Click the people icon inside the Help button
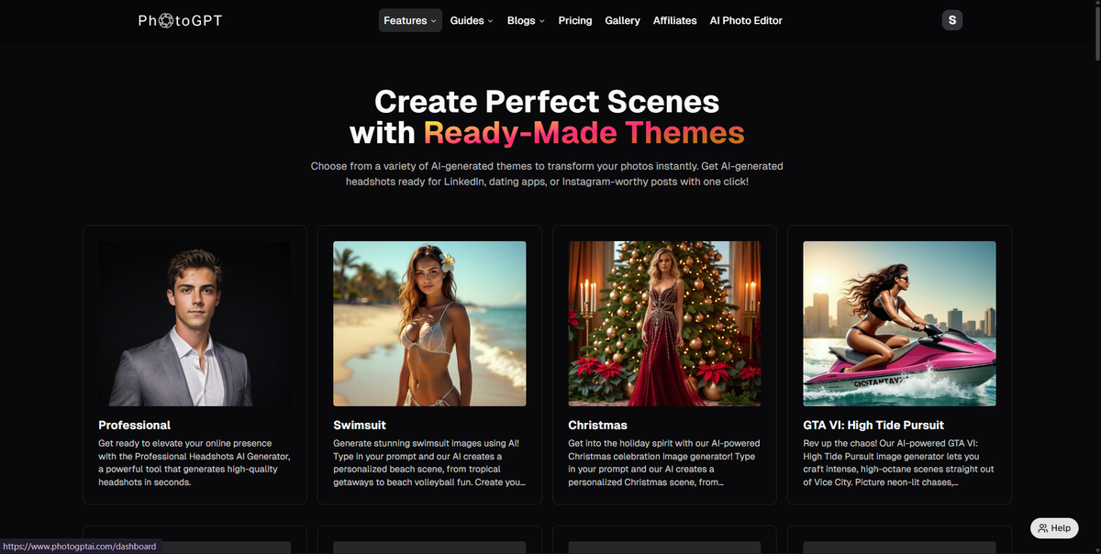The width and height of the screenshot is (1101, 554). 1042,527
